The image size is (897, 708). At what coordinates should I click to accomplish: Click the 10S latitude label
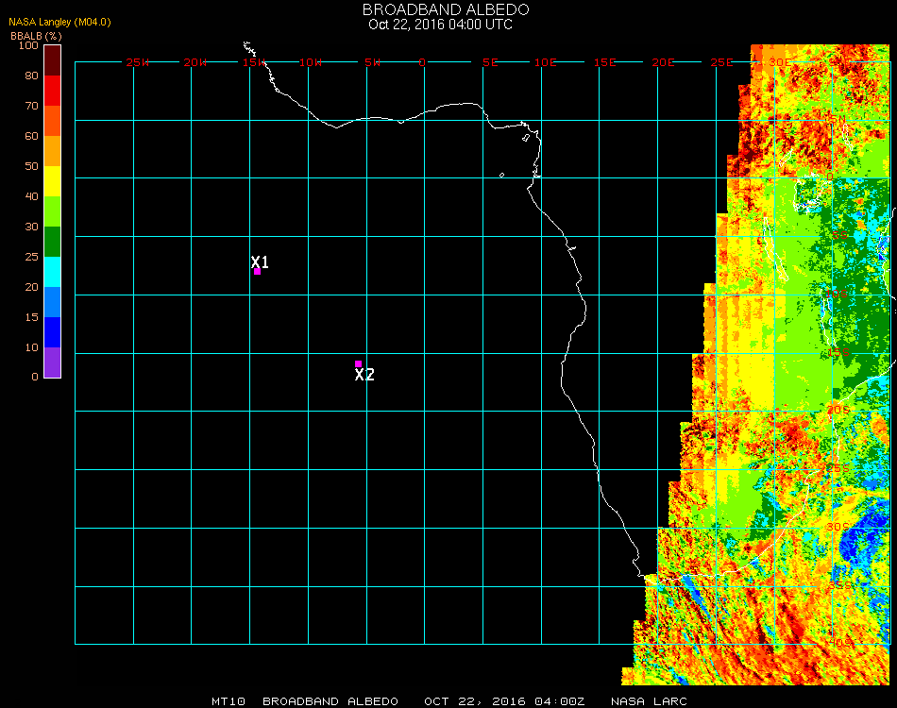tap(837, 294)
